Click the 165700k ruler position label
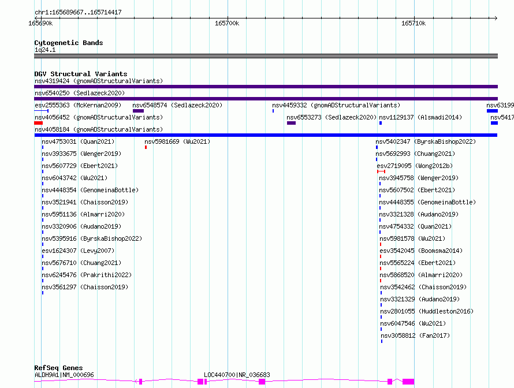Viewport: 514px width, 388px height. pyautogui.click(x=227, y=23)
